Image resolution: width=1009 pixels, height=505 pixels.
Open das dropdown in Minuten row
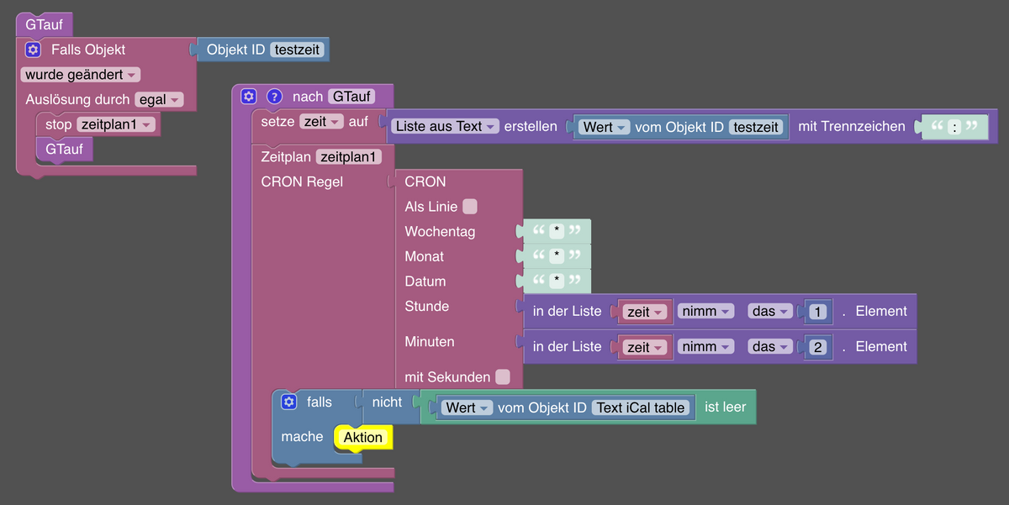coord(771,346)
